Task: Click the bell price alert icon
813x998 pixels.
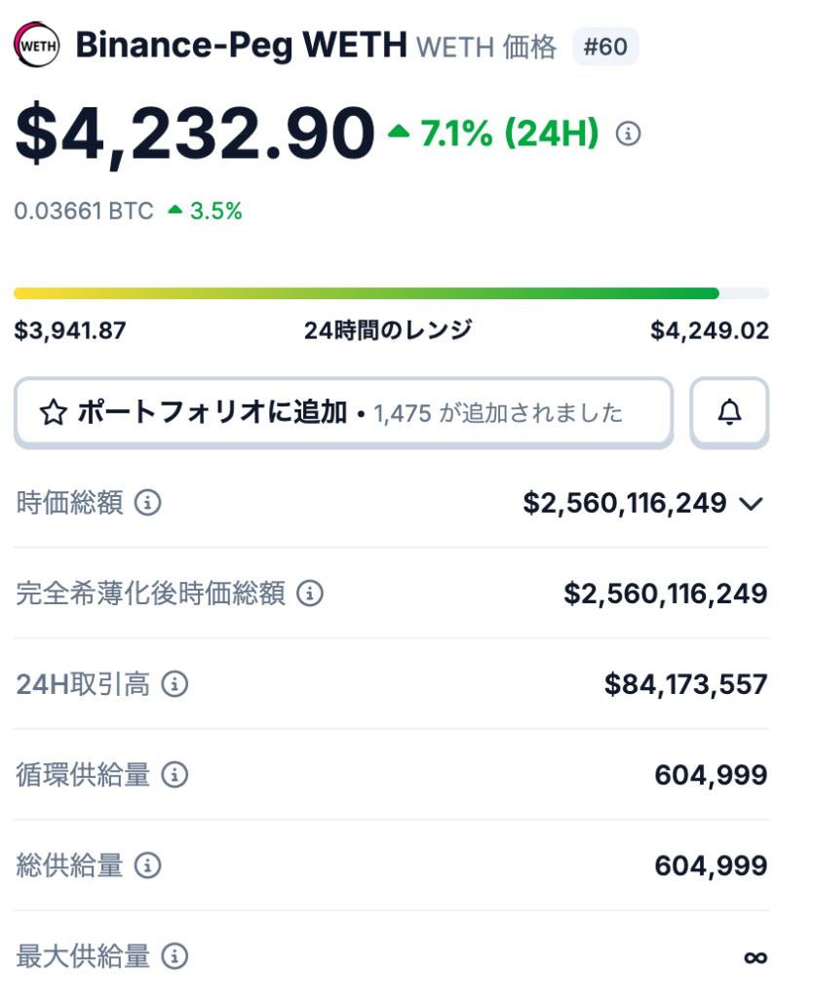Action: pyautogui.click(x=729, y=412)
